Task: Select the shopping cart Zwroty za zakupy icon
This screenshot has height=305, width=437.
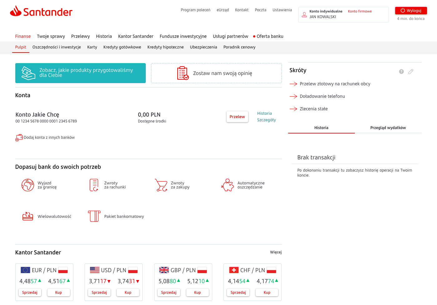Action: click(161, 185)
